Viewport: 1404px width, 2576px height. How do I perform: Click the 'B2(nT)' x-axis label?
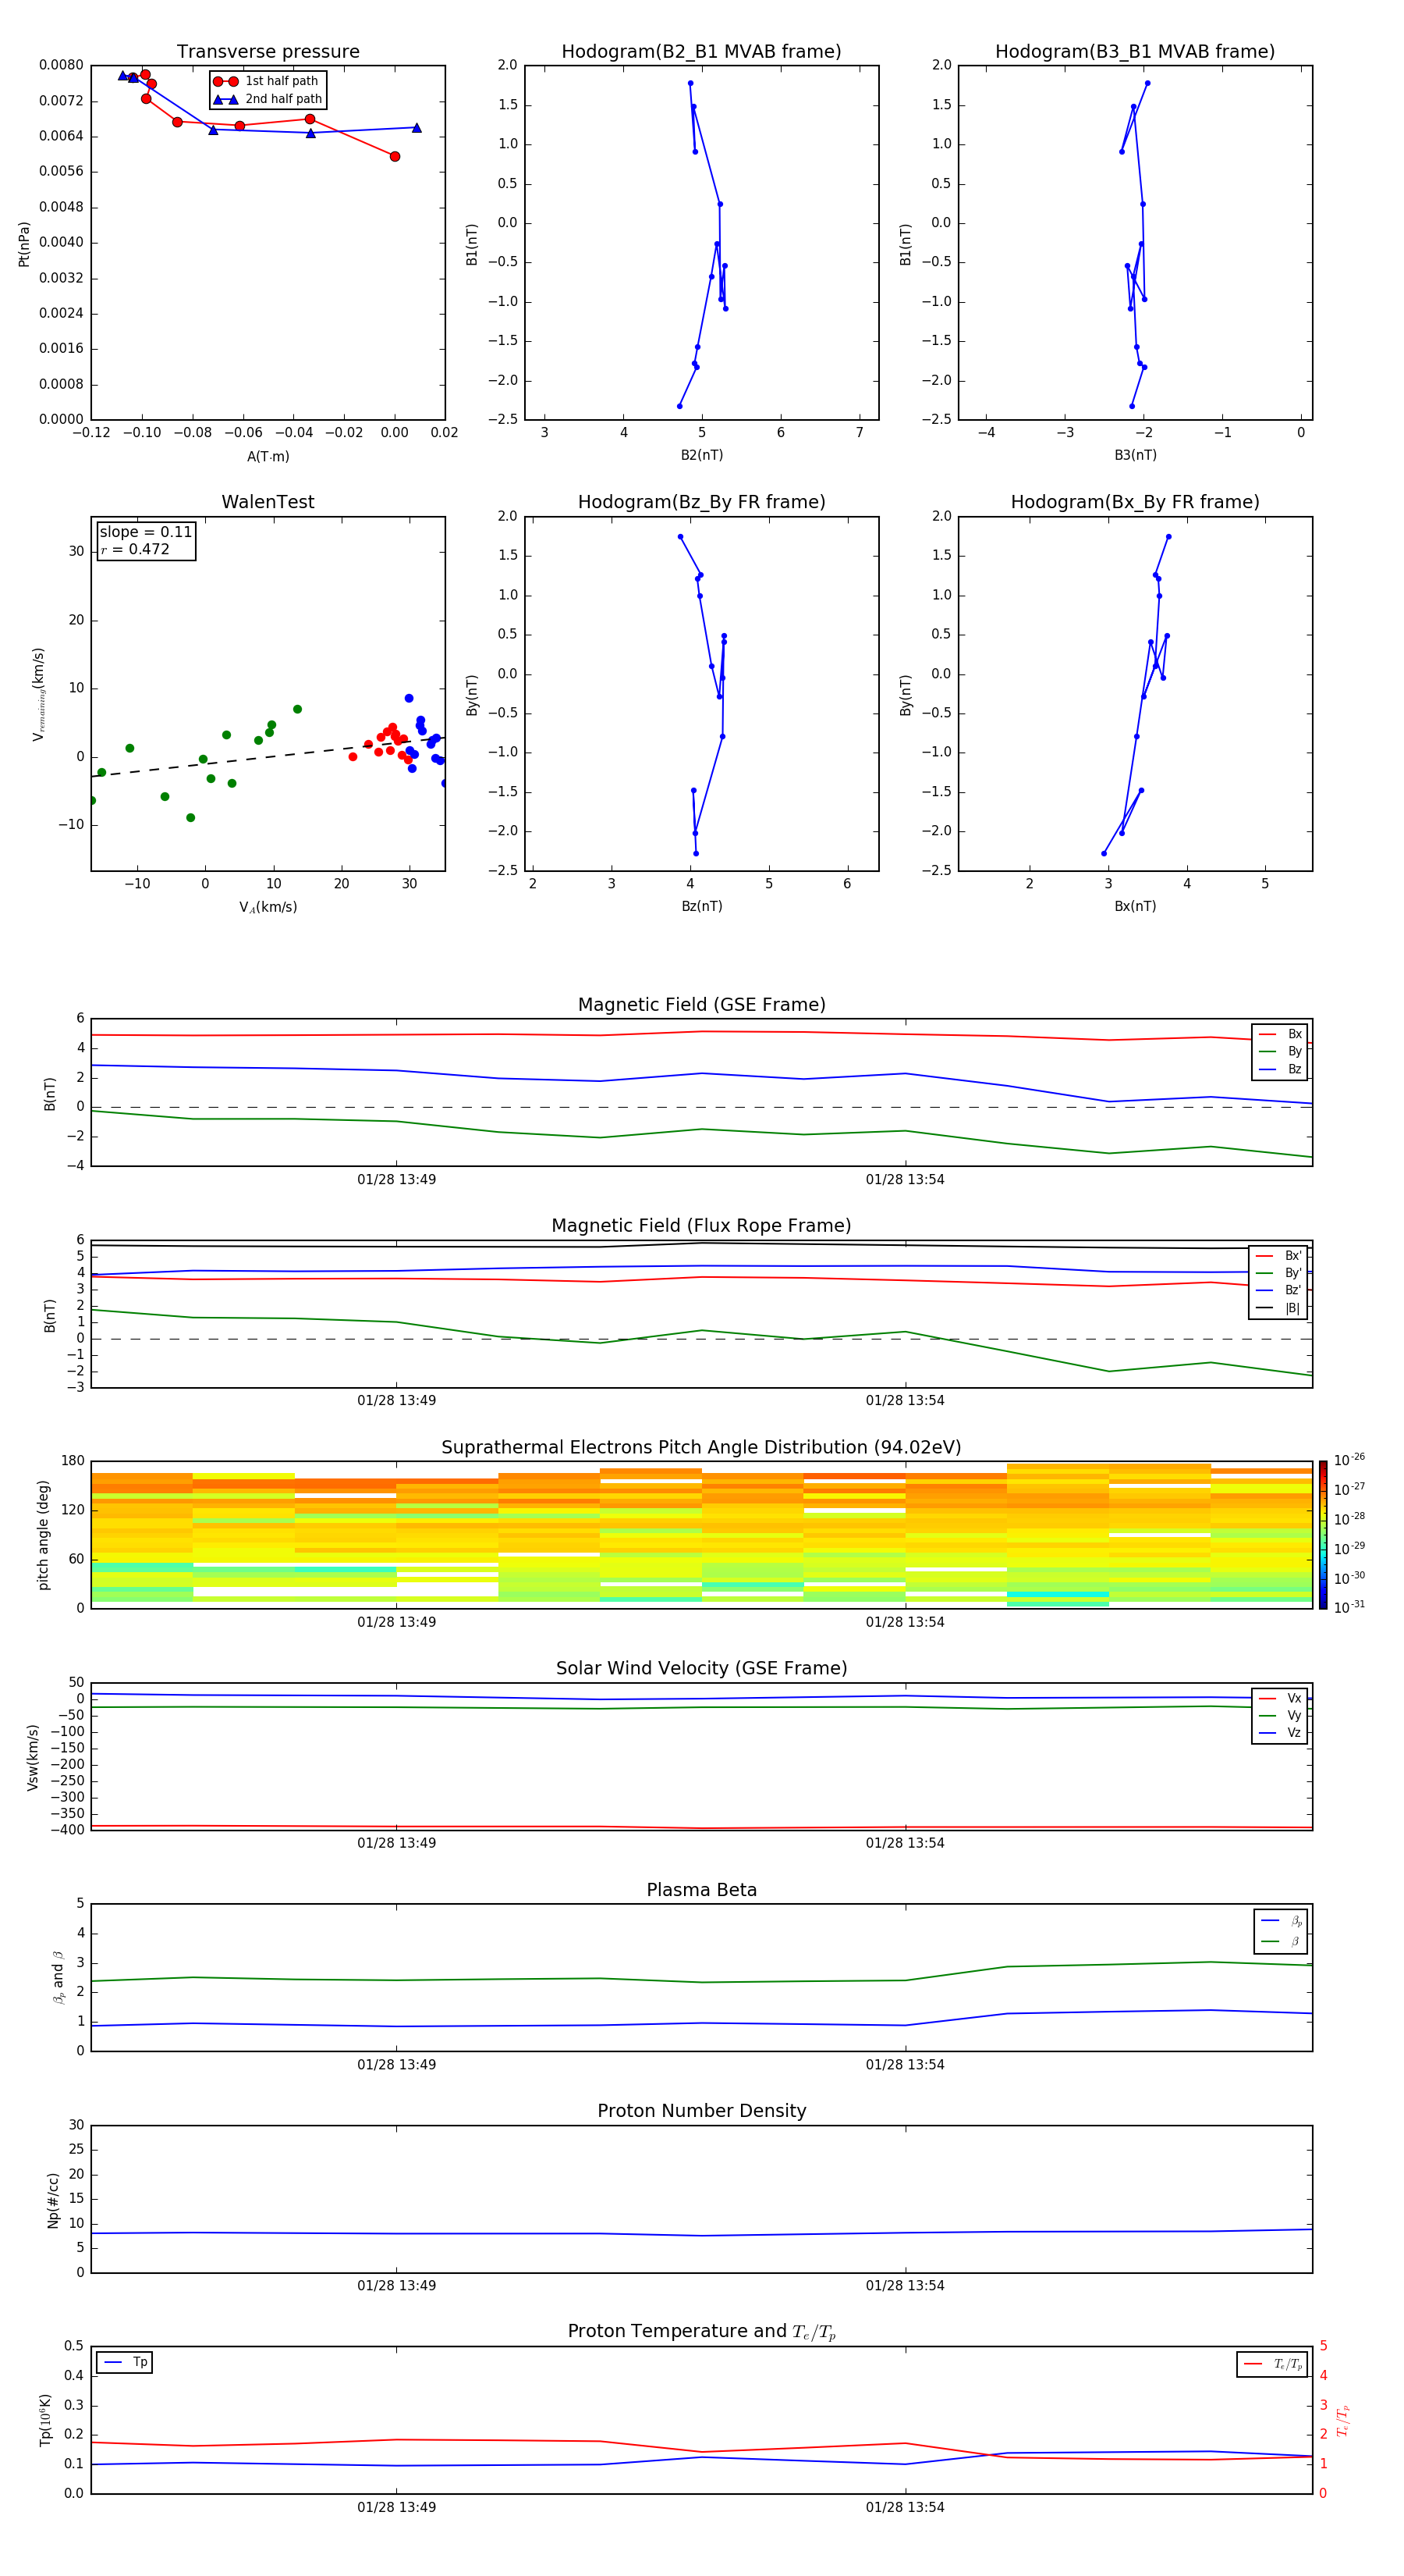(x=701, y=455)
